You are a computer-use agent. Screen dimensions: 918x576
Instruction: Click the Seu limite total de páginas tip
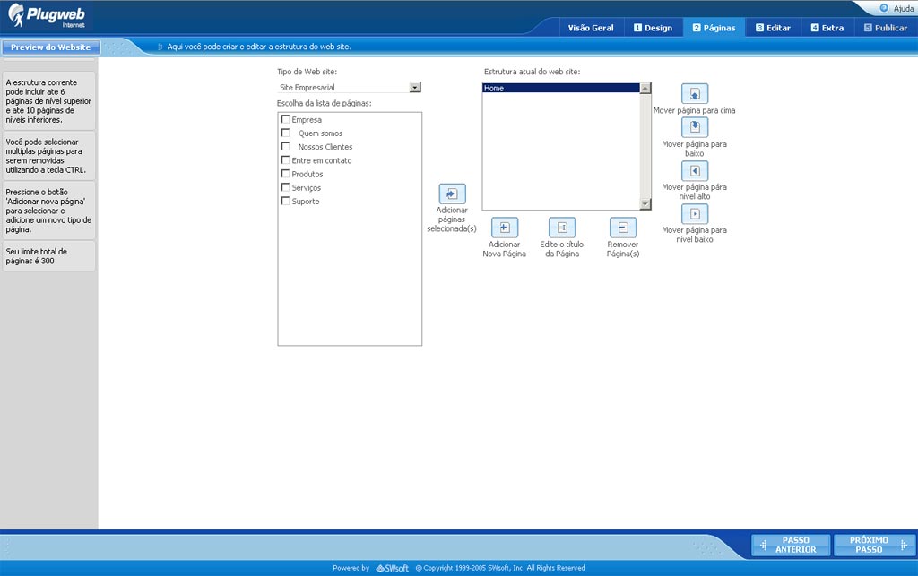tap(48, 256)
